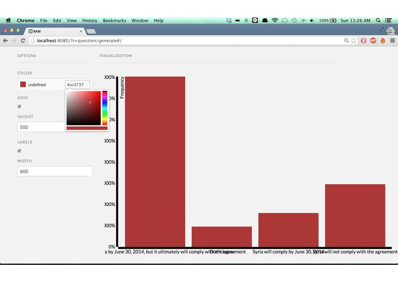Open the Help menu

coord(159,21)
